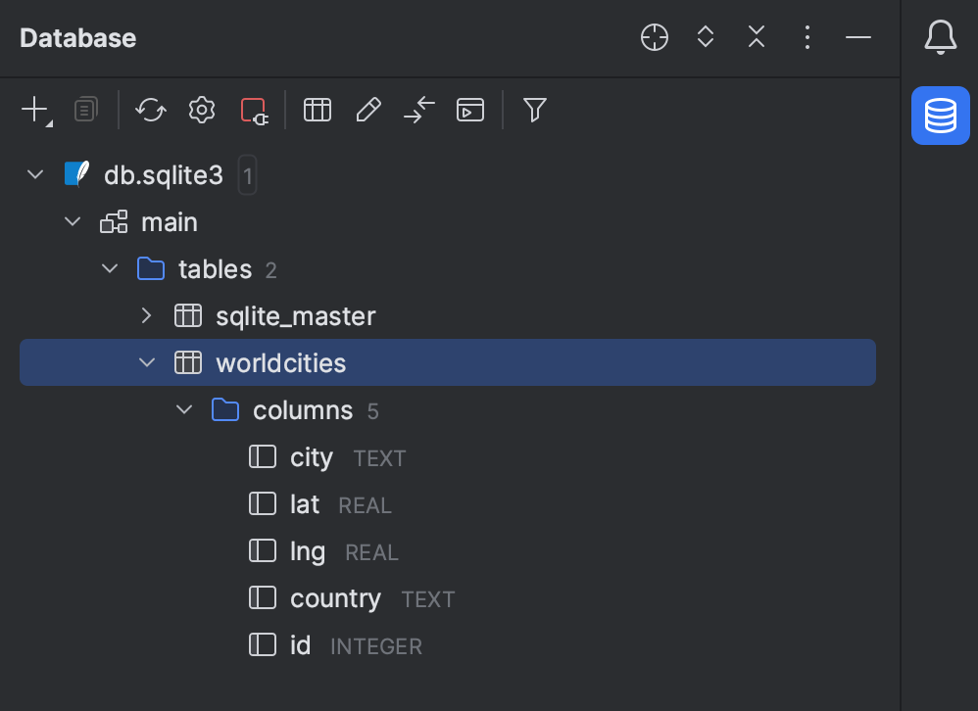Open the objects filter
Image resolution: width=978 pixels, height=711 pixels.
534,110
